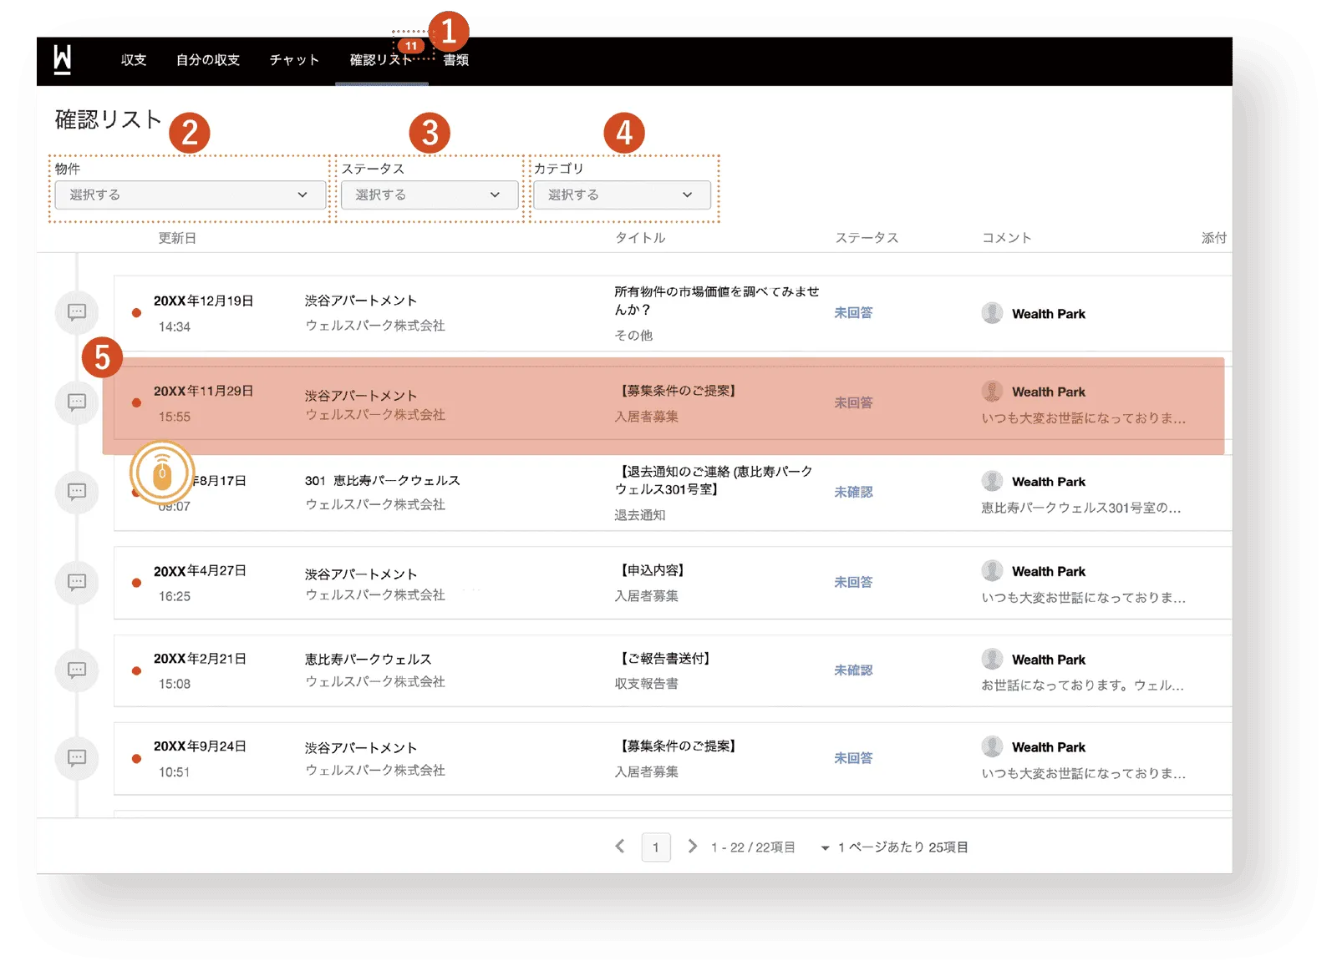The height and width of the screenshot is (966, 1337).
Task: Open chat icon for 12月19日 row
Action: click(77, 312)
